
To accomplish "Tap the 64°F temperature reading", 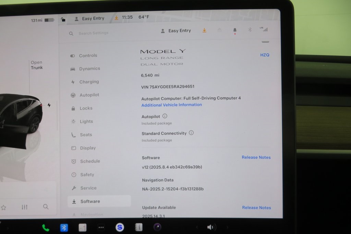I will [x=144, y=17].
